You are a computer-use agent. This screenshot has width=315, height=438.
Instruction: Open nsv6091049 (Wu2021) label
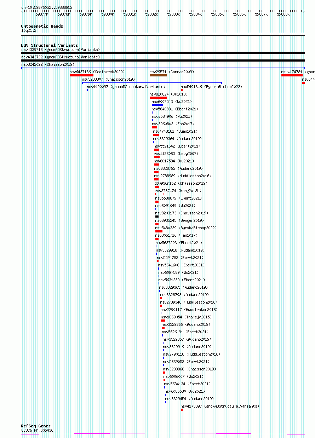click(175, 206)
